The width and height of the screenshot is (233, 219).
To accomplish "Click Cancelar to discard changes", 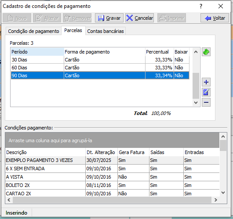I will tap(139, 18).
